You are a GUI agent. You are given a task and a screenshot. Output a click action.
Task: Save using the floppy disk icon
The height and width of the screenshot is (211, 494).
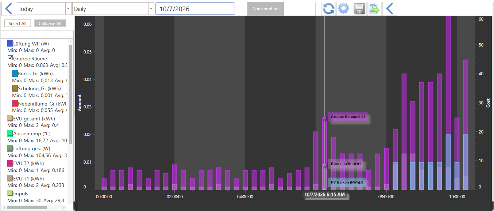359,9
